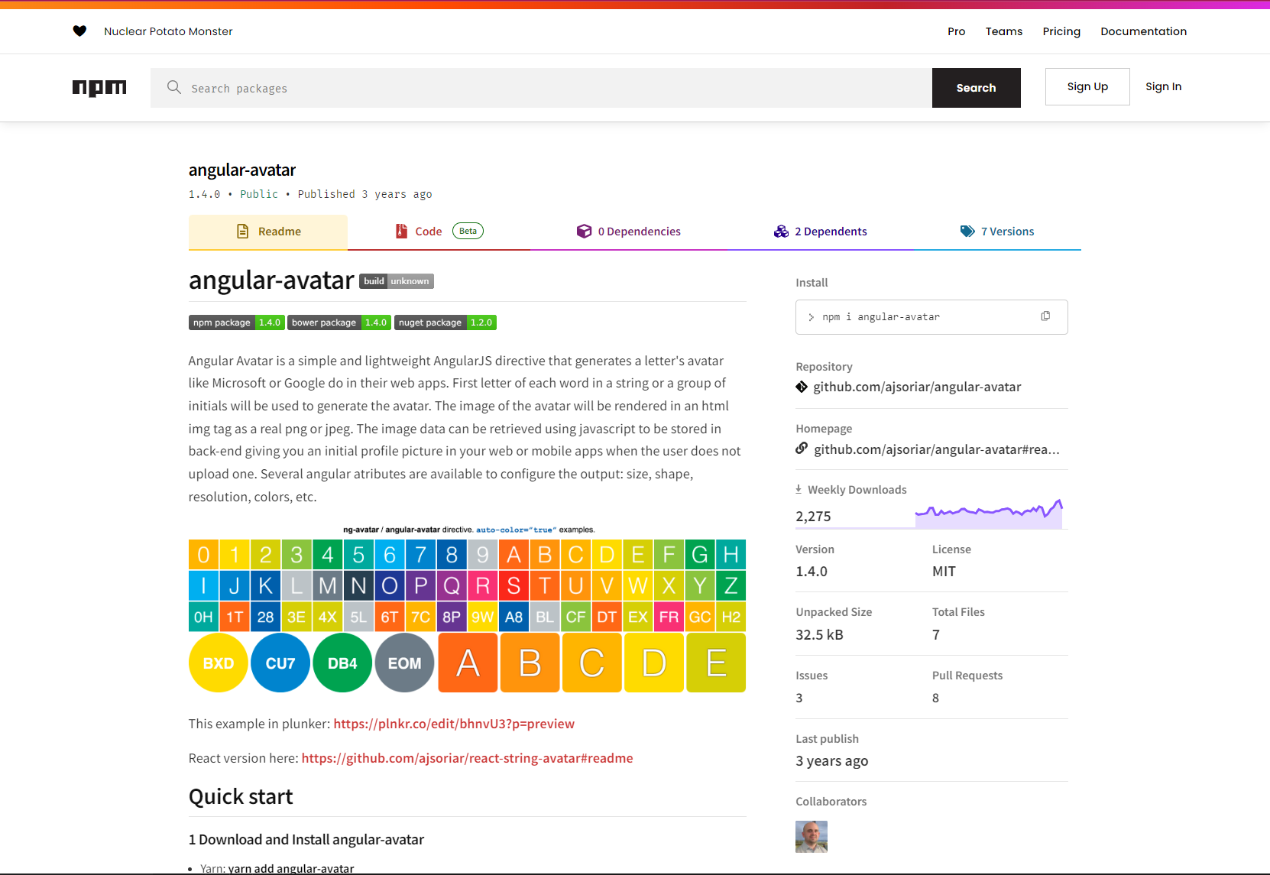Focus the Search packages input field
The image size is (1270, 875).
coord(541,88)
